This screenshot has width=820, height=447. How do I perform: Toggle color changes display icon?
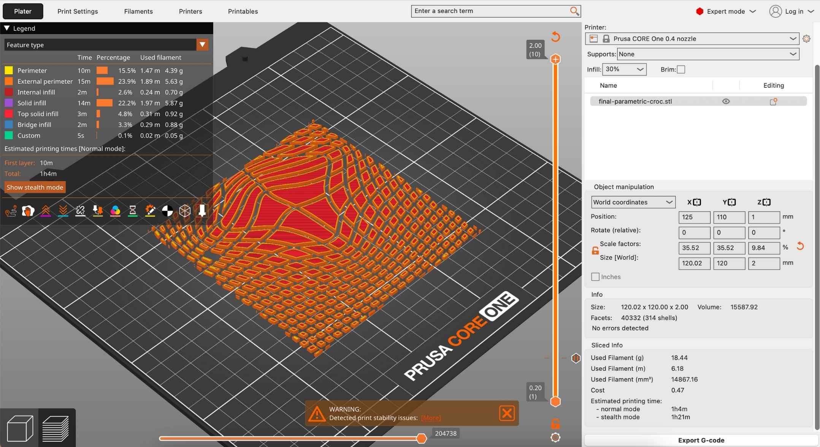coord(115,211)
